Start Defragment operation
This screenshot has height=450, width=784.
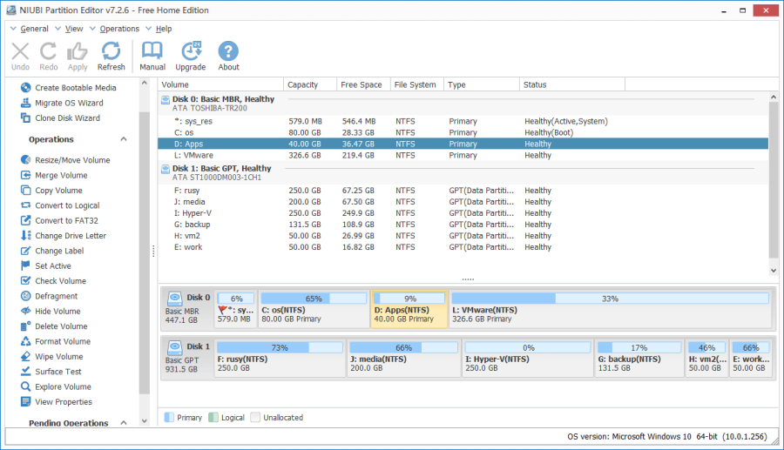tap(49, 296)
